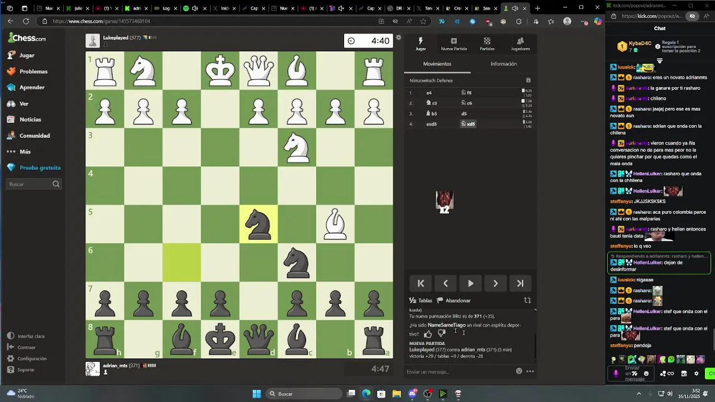Open Soporte help link
715x402 pixels.
click(21, 370)
